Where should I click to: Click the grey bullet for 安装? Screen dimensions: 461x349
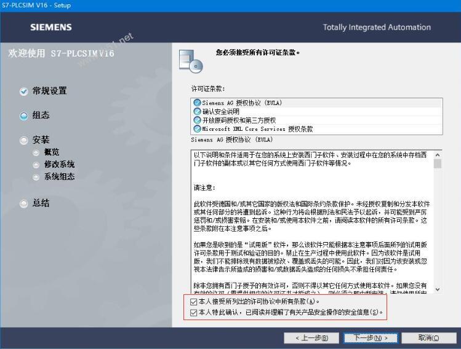point(24,140)
